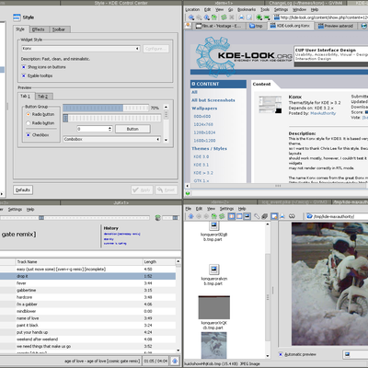Click Length column header in JuK
Screen dimensions: 368x368
point(159,262)
